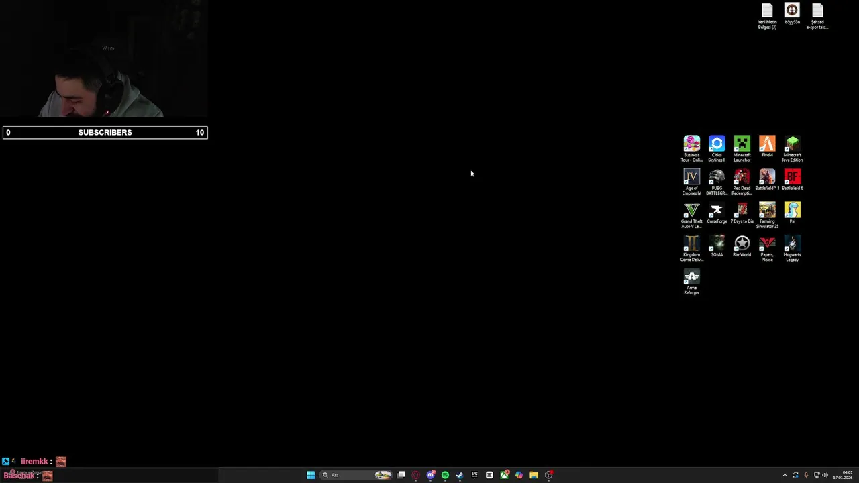Select the Yeni Metin Belgesi (3) file
Screen dimensions: 859x483
[767, 16]
